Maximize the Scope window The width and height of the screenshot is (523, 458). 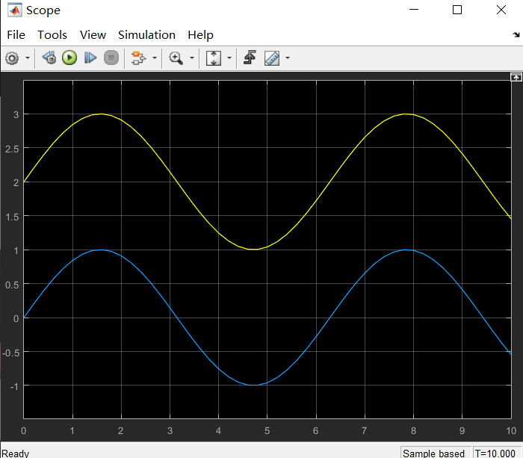click(457, 10)
